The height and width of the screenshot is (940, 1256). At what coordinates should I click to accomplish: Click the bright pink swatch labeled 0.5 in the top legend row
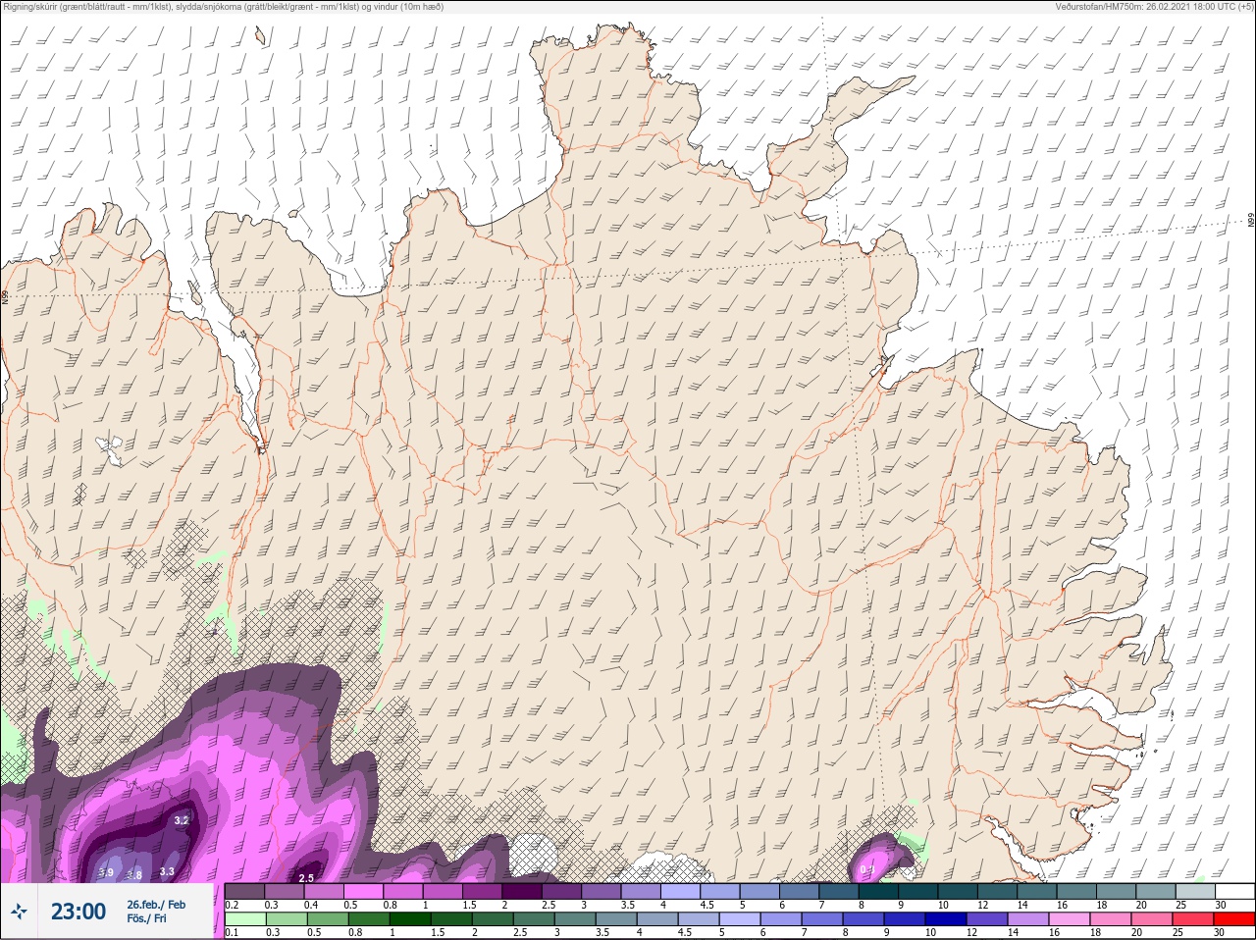(x=363, y=891)
